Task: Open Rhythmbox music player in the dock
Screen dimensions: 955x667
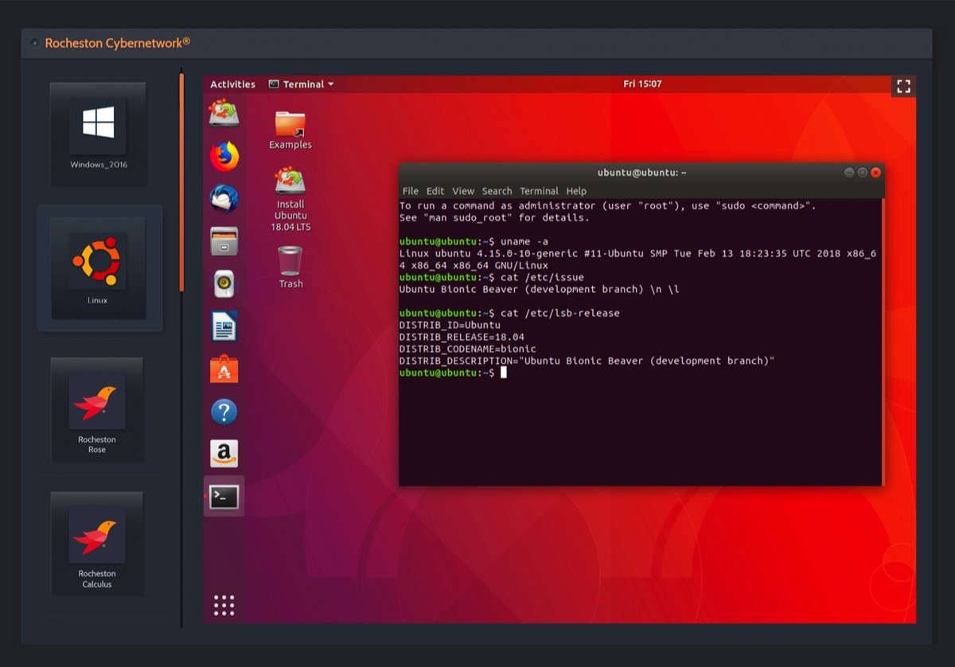Action: 224,283
